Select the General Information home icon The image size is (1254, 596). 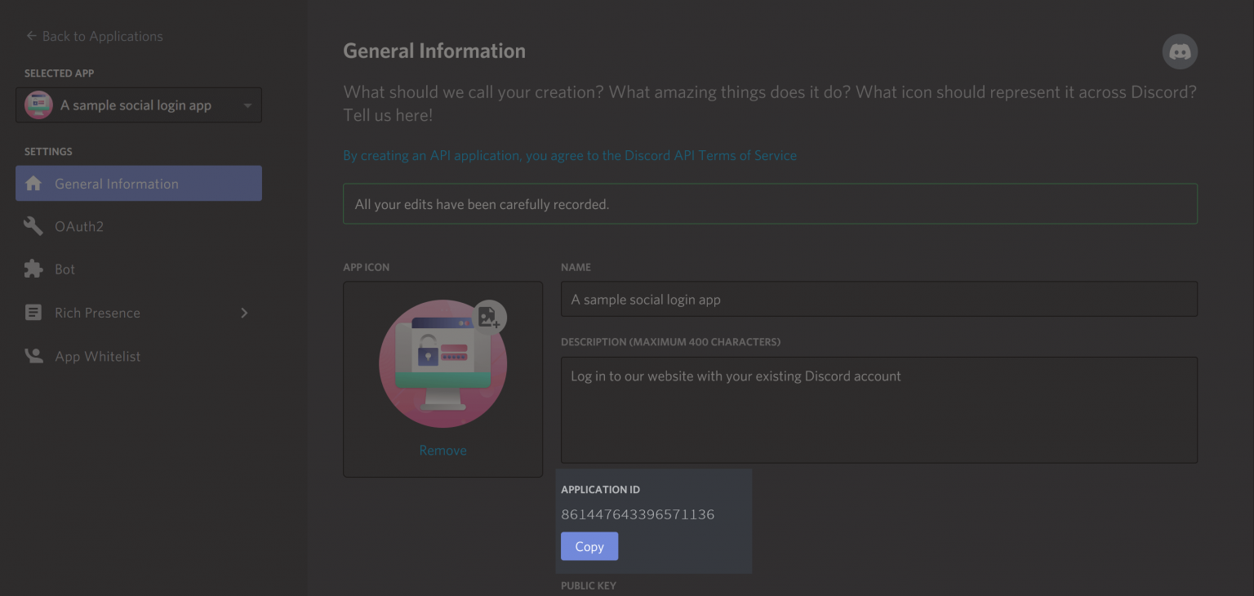(x=33, y=183)
